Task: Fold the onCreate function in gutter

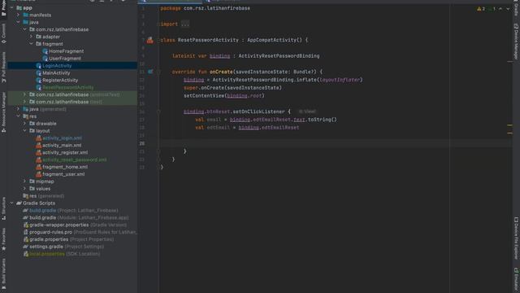Action: (x=158, y=72)
